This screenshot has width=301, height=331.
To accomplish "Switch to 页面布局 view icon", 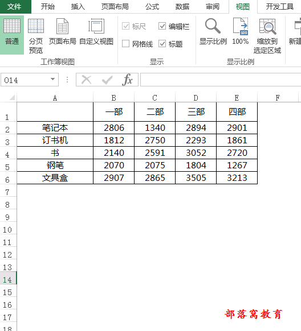I will click(62, 32).
